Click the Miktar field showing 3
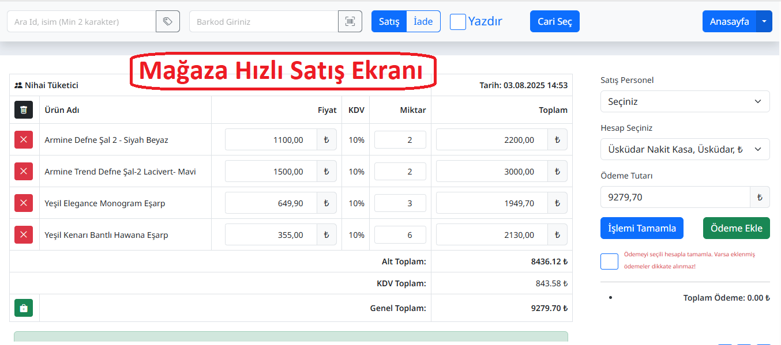781x345 pixels. [x=400, y=203]
